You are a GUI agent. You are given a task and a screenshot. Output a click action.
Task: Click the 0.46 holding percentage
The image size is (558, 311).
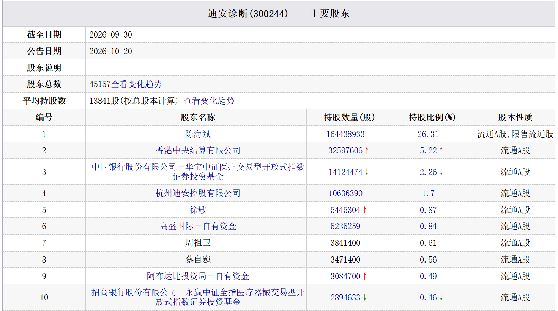coord(428,297)
